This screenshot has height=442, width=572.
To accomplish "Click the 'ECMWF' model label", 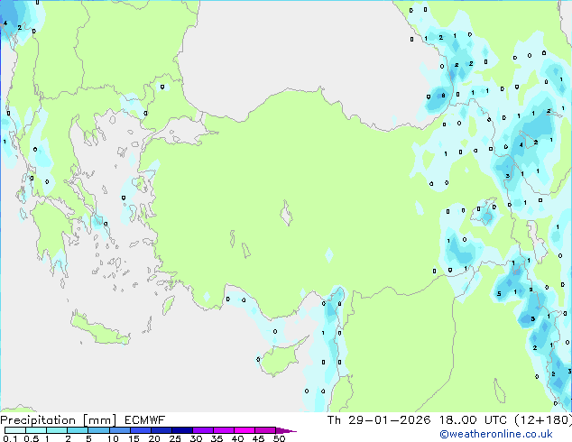I will coord(145,420).
